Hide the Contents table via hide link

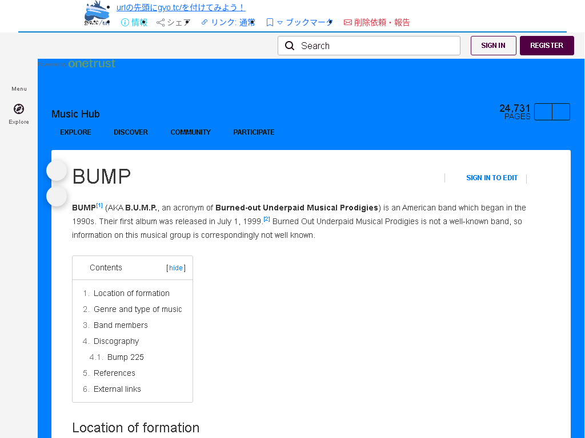176,268
